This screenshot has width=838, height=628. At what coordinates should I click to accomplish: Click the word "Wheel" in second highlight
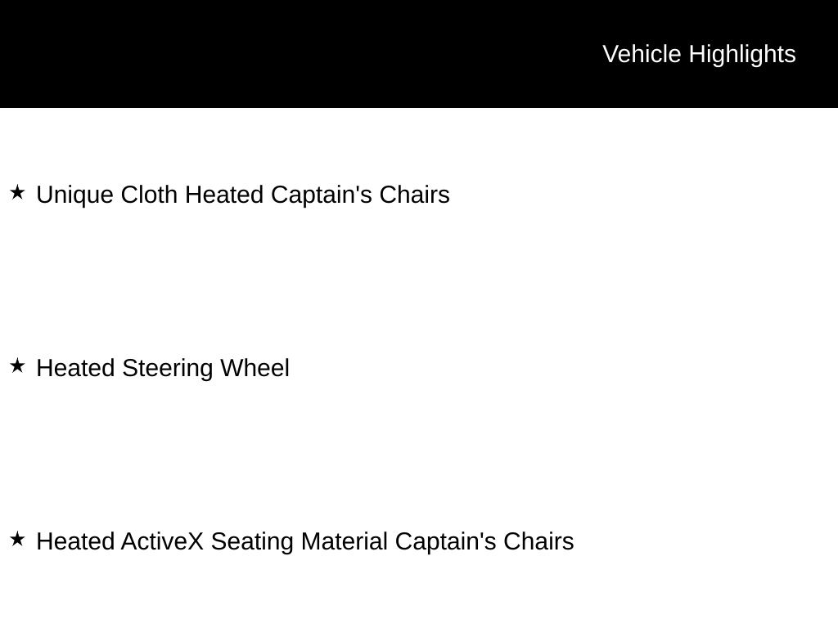(255, 369)
